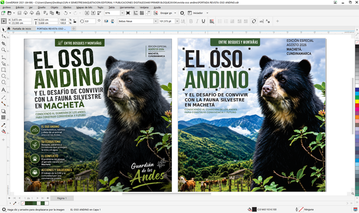The image size is (359, 213).
Task: Click the Iniciador launcher button
Action: click(x=198, y=13)
